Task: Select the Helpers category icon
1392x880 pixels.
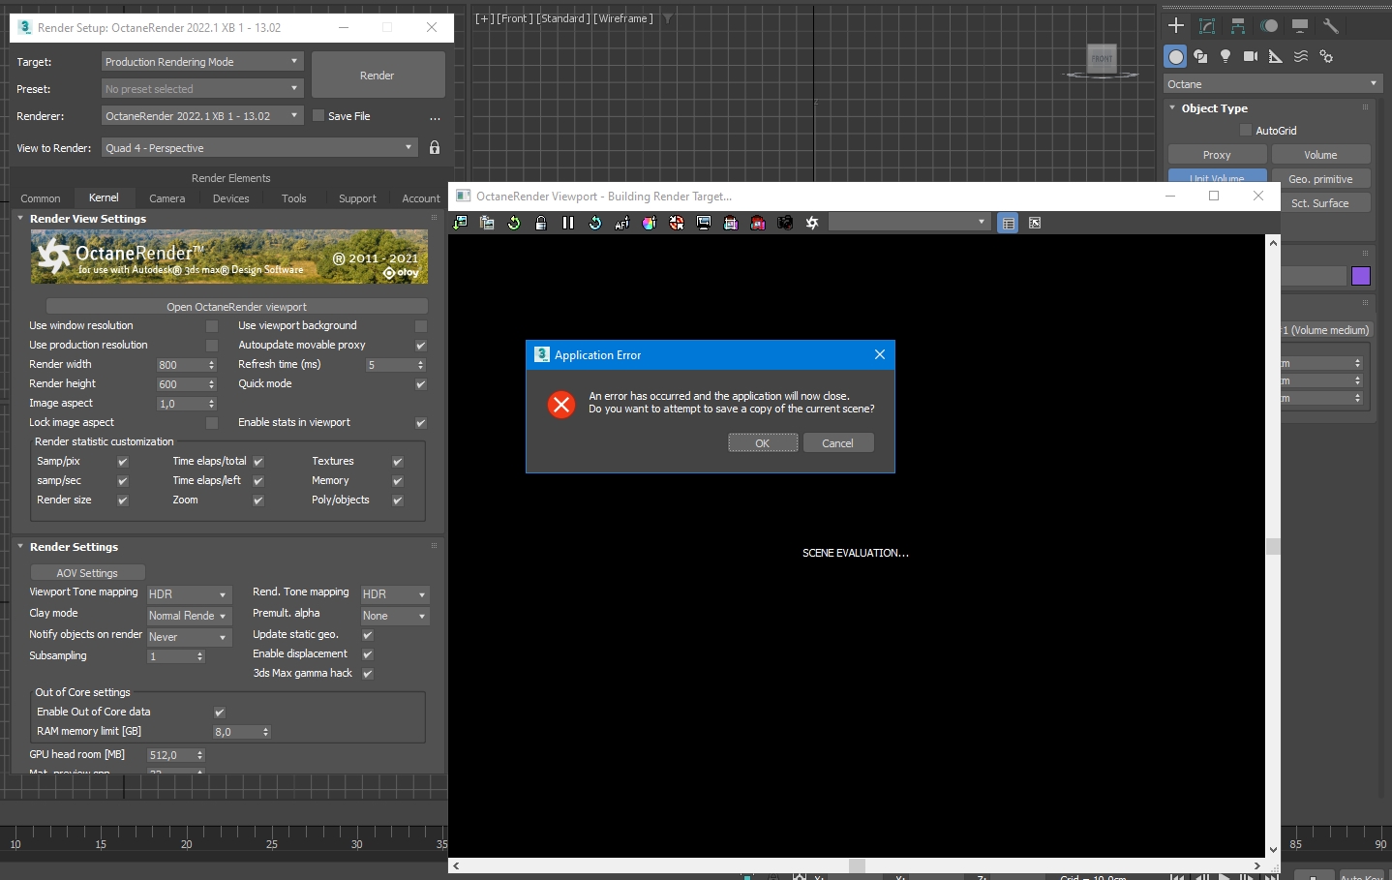Action: (1276, 57)
